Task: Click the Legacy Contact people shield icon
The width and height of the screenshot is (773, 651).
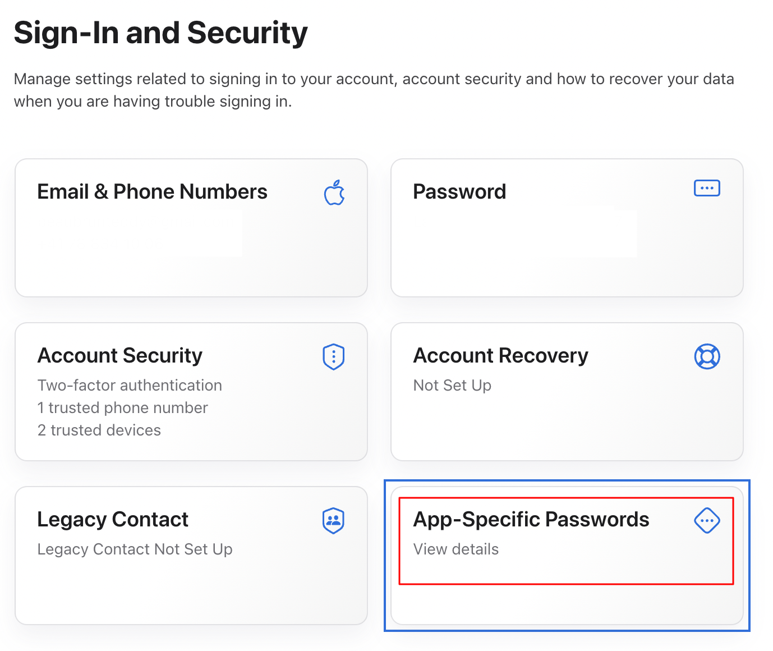Action: [x=334, y=521]
